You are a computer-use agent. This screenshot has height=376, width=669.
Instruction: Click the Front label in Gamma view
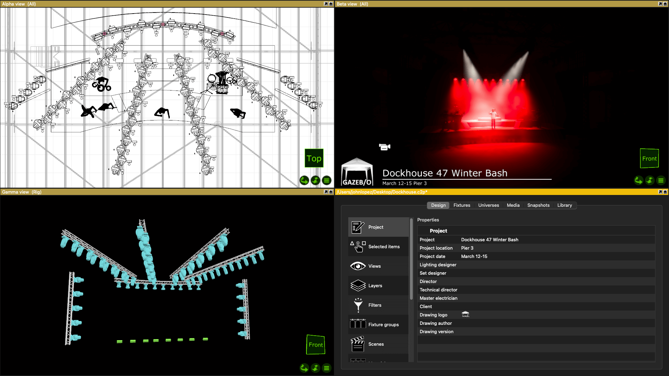point(316,345)
